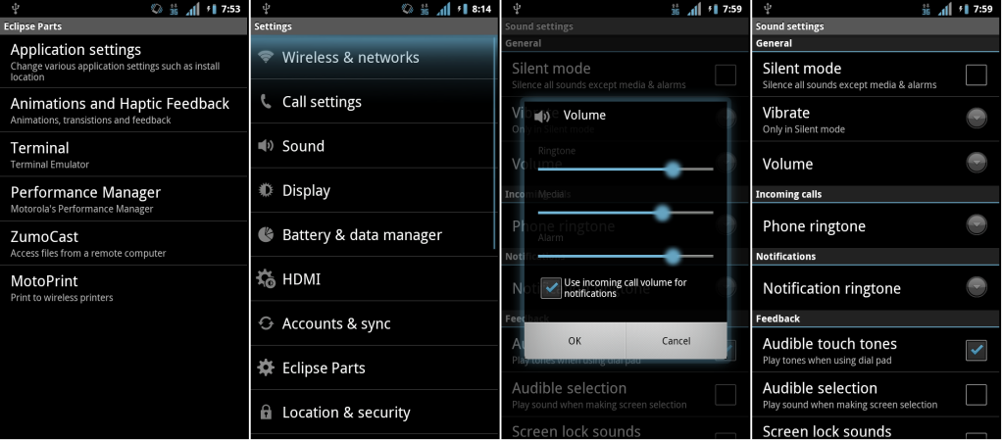Screen dimensions: 1002x441
Task: Tap the Battery & data manager icon
Action: [x=266, y=234]
